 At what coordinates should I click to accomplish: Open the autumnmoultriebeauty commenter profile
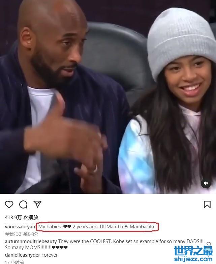[x=31, y=241]
